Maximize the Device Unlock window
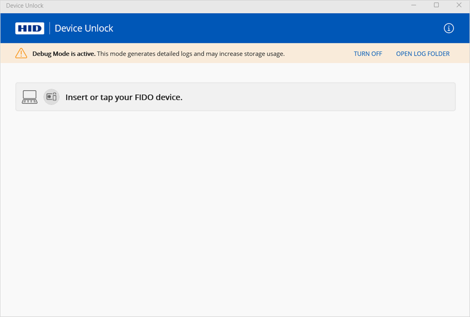Image resolution: width=470 pixels, height=317 pixels. [x=436, y=5]
